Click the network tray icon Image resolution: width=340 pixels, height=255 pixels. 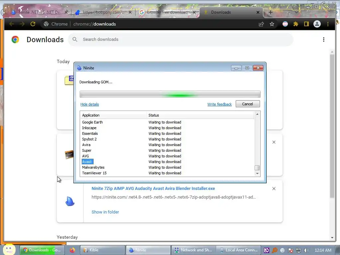298,250
